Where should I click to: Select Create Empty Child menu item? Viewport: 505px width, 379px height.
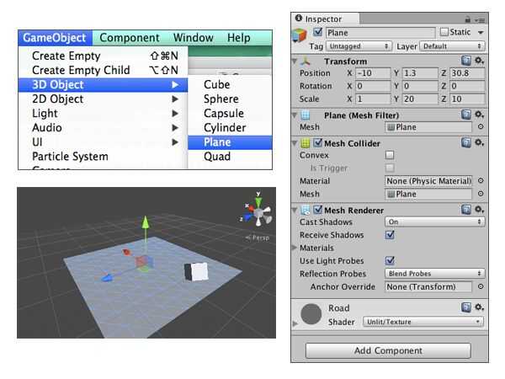coord(103,70)
